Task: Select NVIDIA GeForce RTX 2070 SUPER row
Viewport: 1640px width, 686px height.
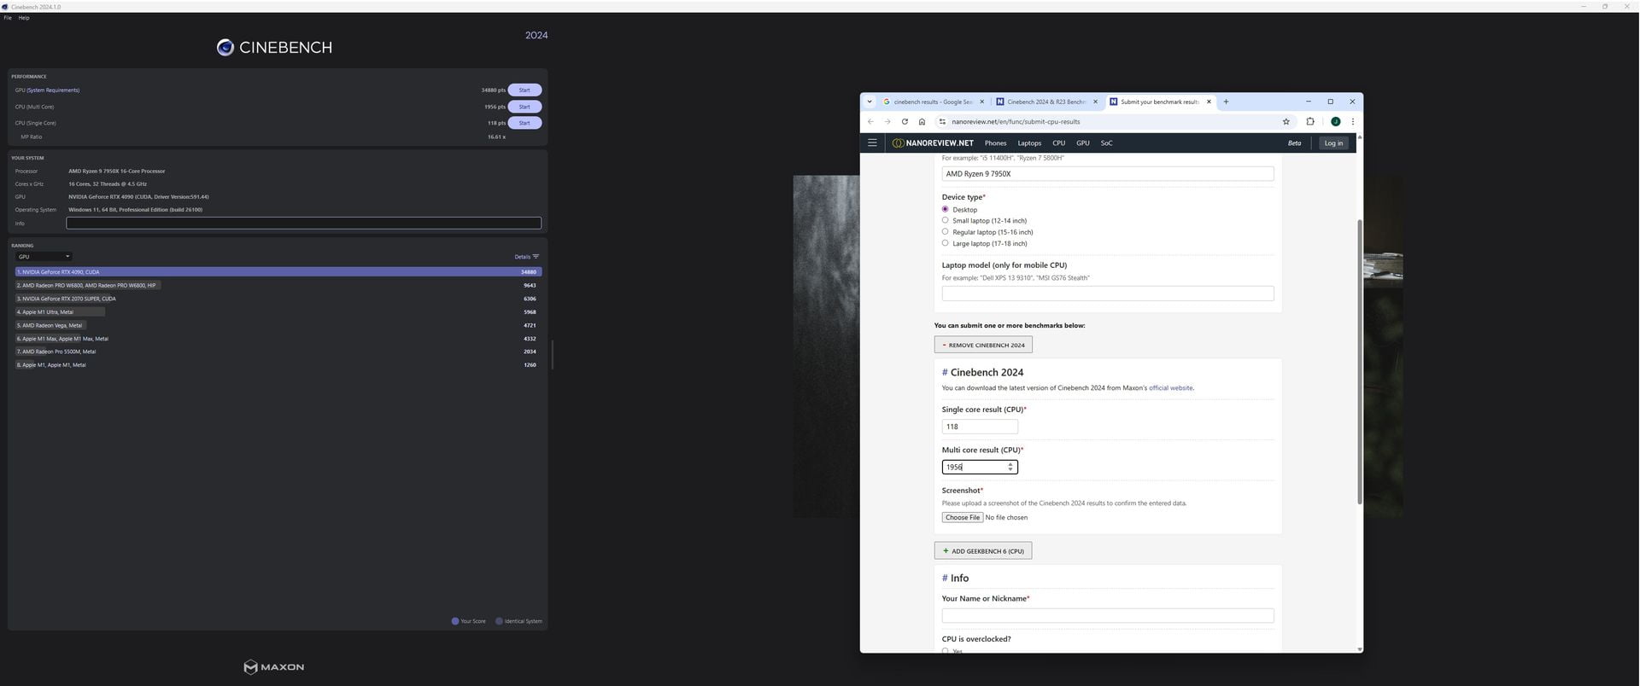Action: coord(278,299)
